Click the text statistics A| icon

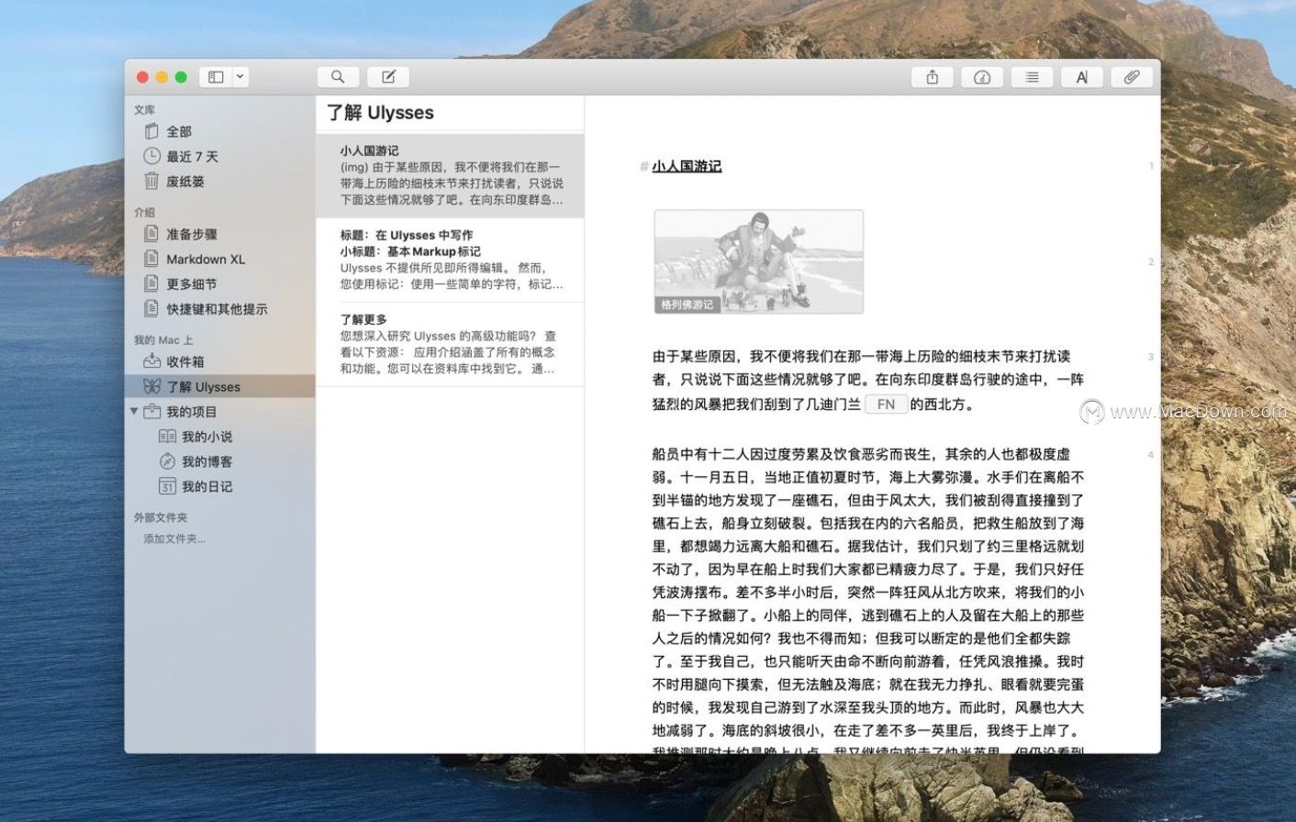point(1082,77)
